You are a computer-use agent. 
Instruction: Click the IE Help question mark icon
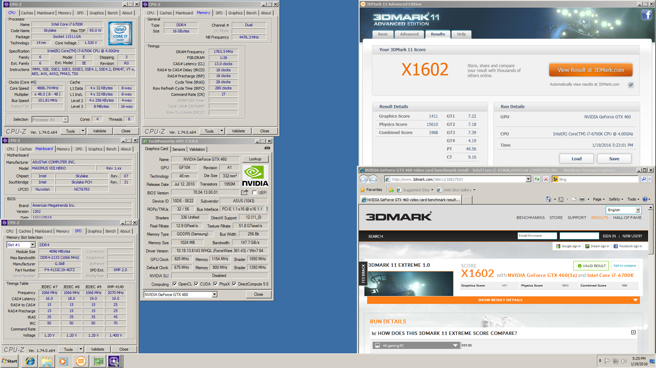(645, 199)
